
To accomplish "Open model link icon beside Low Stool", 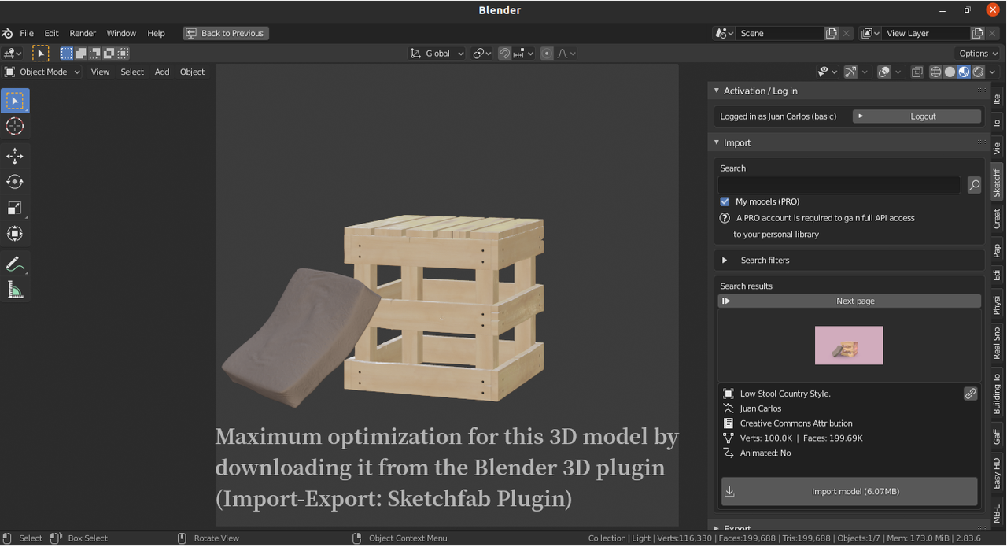I will tap(971, 394).
